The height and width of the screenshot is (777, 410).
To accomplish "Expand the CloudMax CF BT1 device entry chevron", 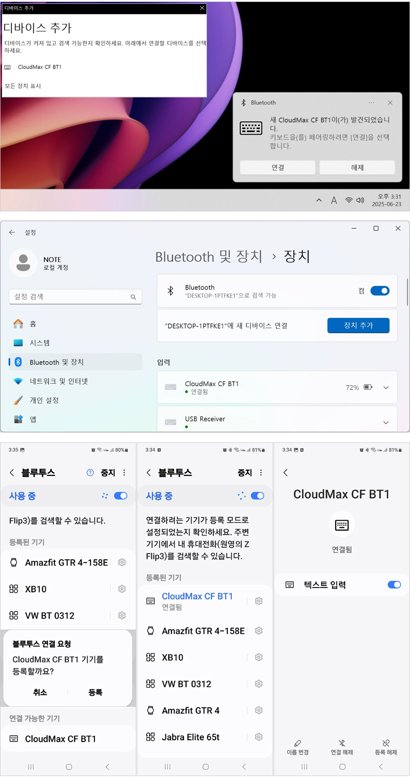I will tap(386, 388).
